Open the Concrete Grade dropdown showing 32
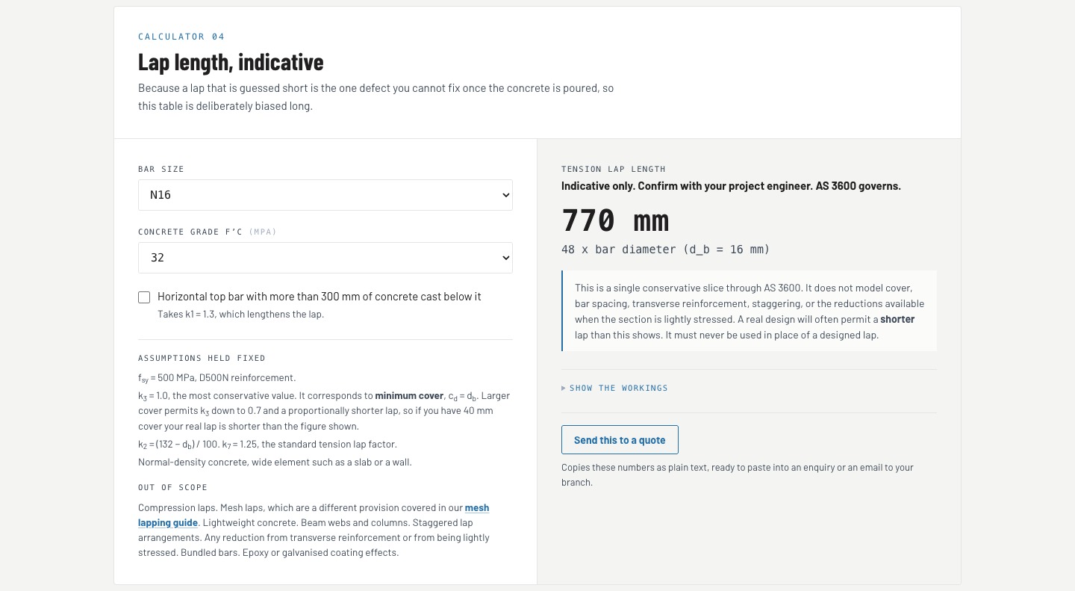This screenshot has width=1075, height=591. click(x=325, y=258)
